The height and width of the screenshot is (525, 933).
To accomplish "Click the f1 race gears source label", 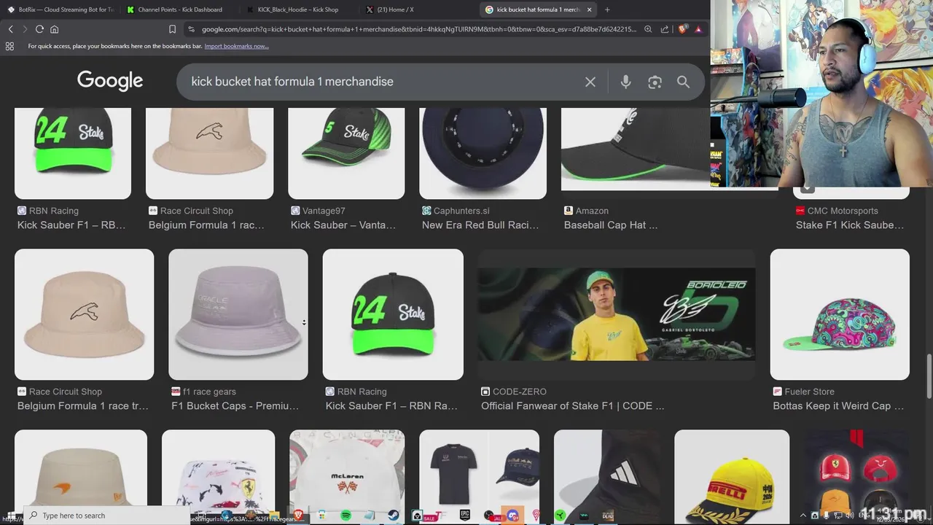I will tap(209, 392).
